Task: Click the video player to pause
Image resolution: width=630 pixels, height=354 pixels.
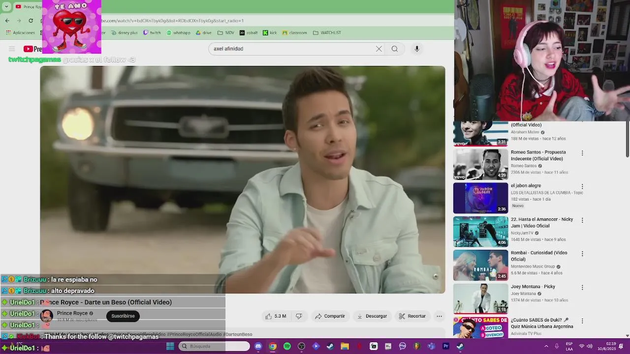Action: click(243, 180)
